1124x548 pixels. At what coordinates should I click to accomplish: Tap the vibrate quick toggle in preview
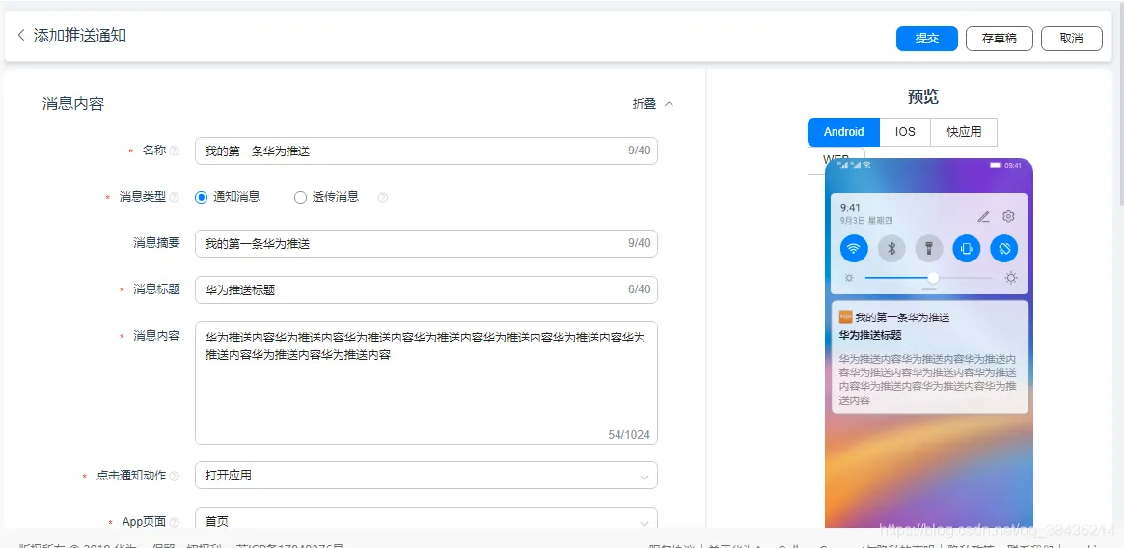tap(967, 249)
